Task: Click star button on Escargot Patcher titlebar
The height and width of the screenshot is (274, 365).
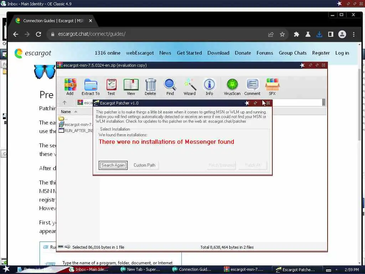Action: click(247, 103)
